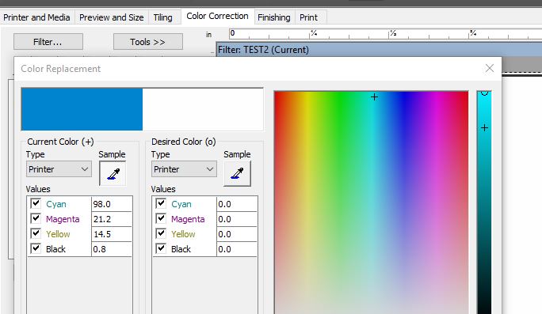Click the white desired color swatch
This screenshot has height=314, width=542.
click(x=203, y=109)
